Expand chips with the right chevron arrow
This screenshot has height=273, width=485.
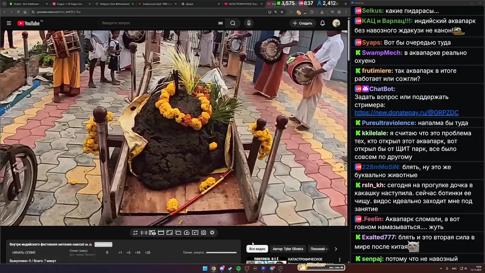[336, 249]
